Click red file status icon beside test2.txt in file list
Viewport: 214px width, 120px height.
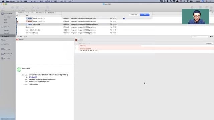(x=17, y=40)
